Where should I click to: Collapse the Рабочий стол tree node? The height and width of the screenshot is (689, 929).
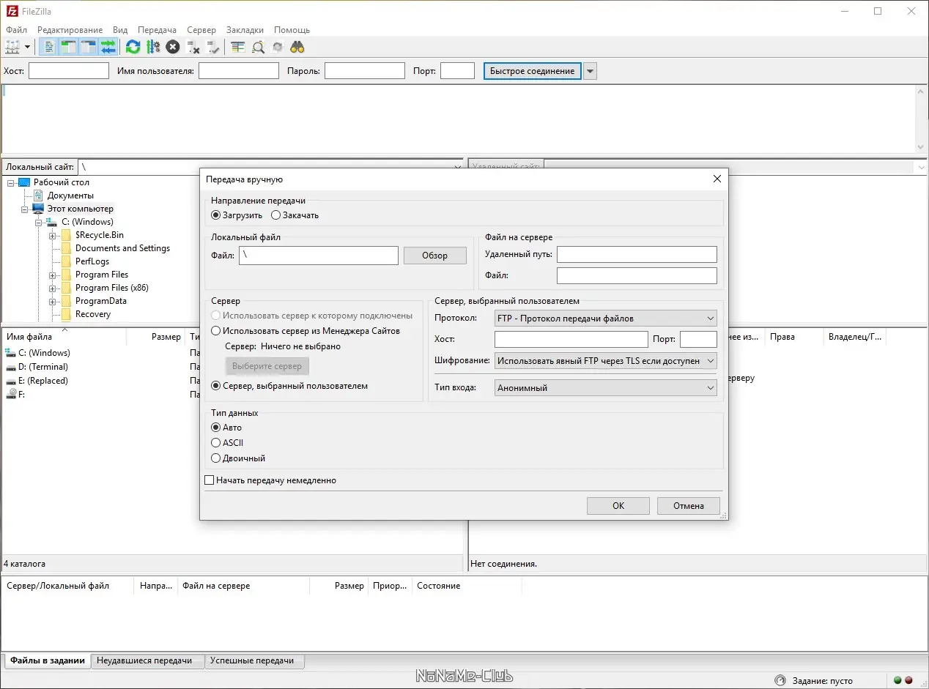coord(11,182)
